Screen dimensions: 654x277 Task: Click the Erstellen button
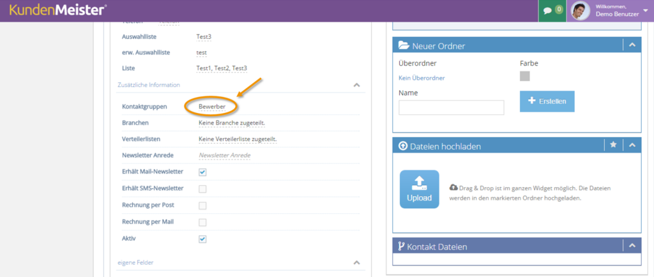[x=547, y=101]
